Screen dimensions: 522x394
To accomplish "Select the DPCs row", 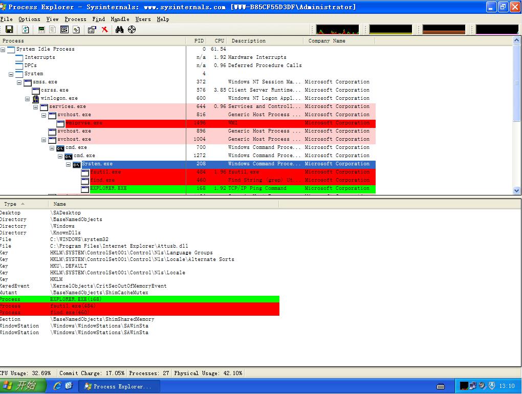I will click(188, 65).
